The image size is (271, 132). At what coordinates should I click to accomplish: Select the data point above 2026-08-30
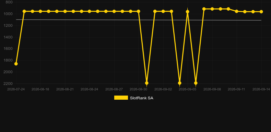139,11
